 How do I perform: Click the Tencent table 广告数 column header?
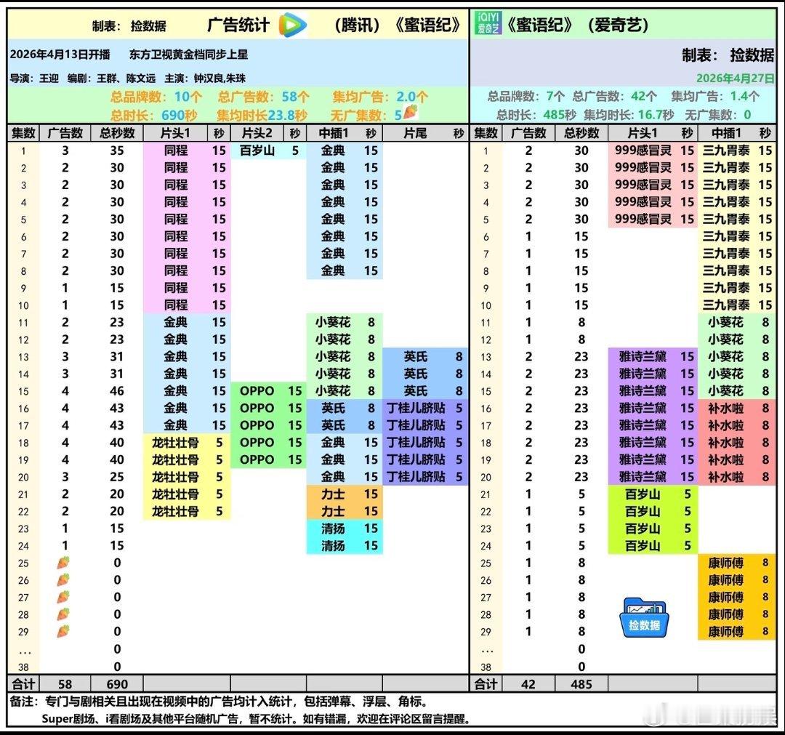point(65,133)
